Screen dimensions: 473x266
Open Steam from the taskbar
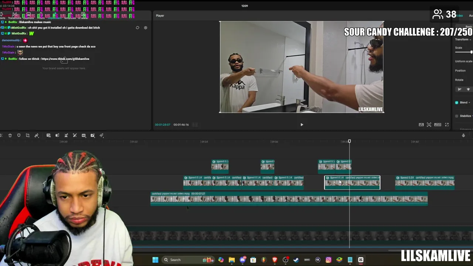(x=296, y=260)
